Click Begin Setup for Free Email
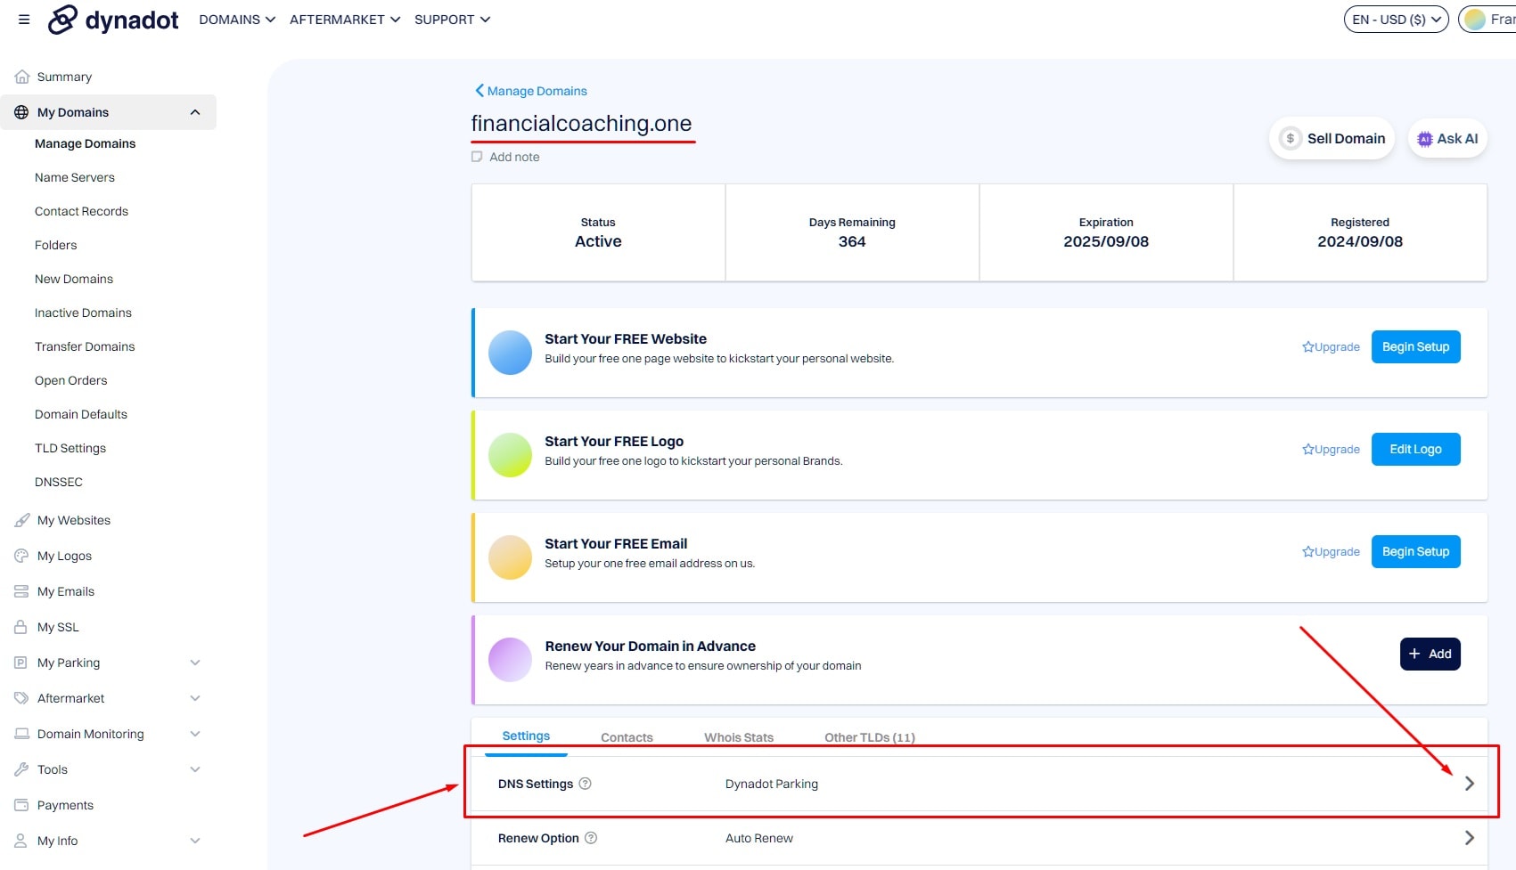1516x870 pixels. 1415,551
